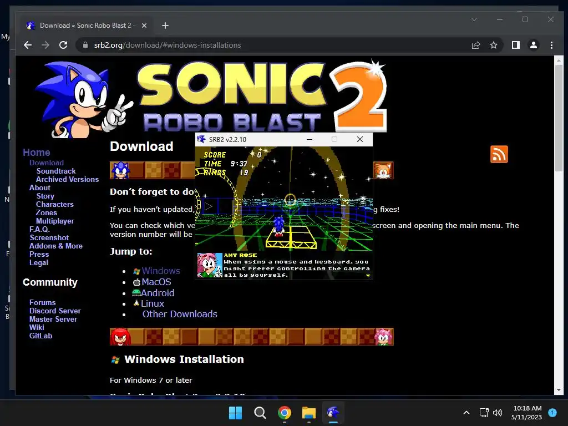Viewport: 568px width, 426px height.
Task: Open Chrome side panel
Action: [516, 45]
